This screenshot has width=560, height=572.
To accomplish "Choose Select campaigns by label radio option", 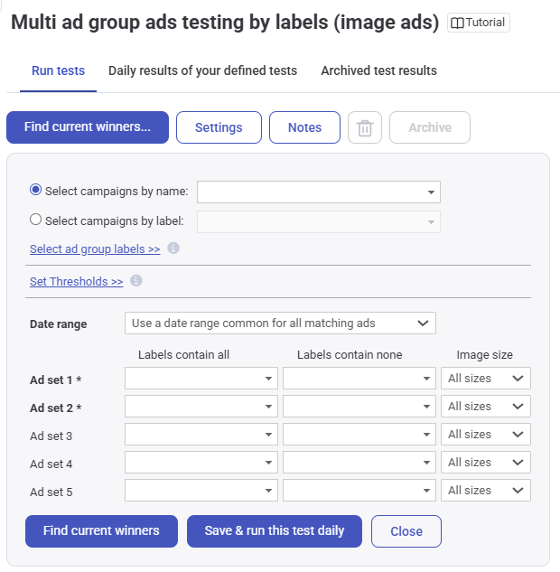I will coord(36,220).
